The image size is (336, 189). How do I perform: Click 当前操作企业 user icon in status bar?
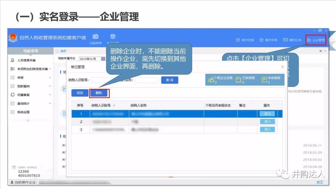(12, 182)
